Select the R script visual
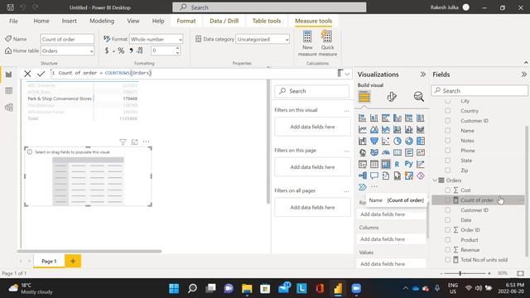Screen dimensions: 530x298 click(x=397, y=164)
